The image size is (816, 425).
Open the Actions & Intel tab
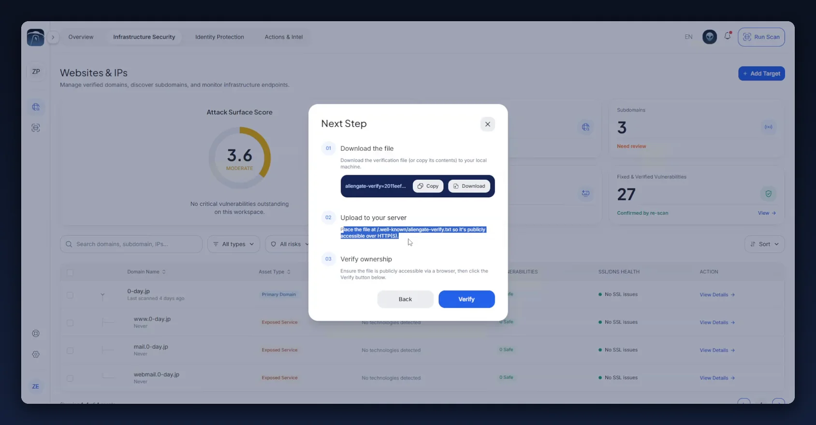pyautogui.click(x=284, y=37)
